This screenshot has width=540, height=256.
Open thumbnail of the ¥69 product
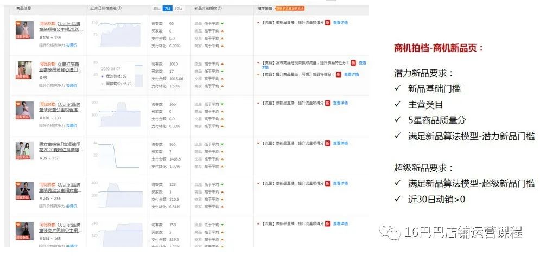(x=24, y=70)
